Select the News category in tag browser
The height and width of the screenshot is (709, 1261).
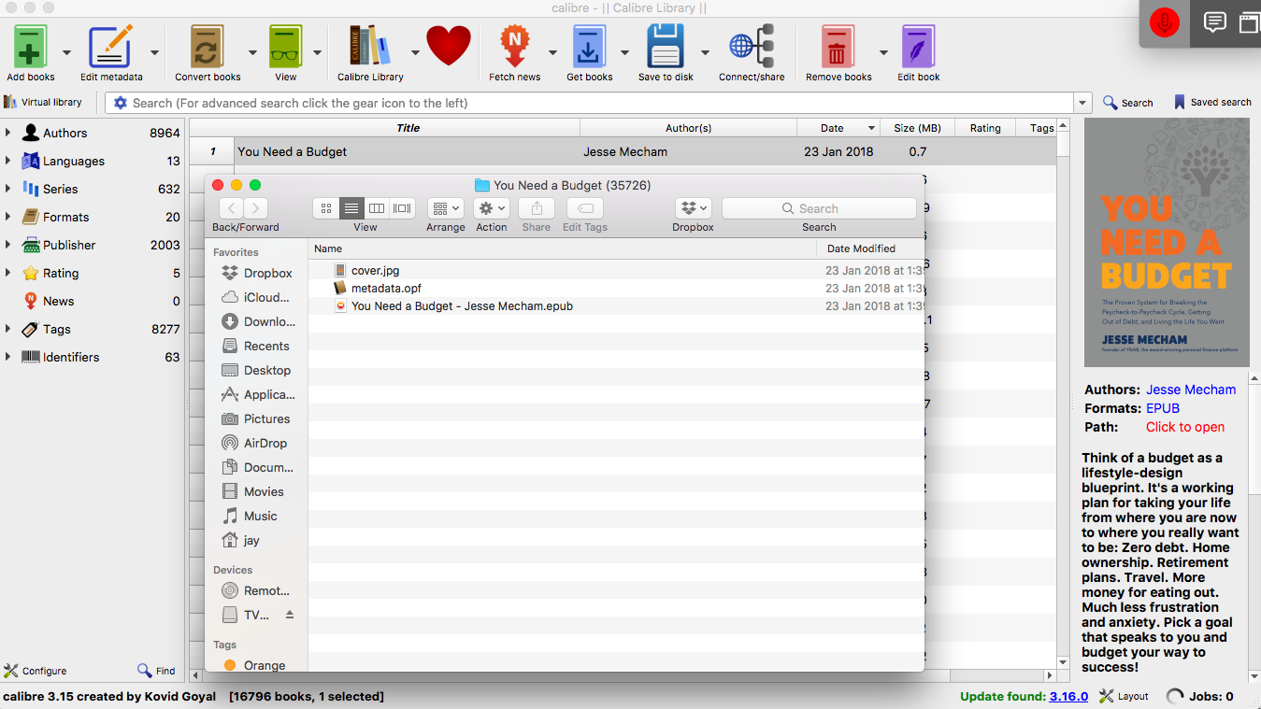(58, 301)
